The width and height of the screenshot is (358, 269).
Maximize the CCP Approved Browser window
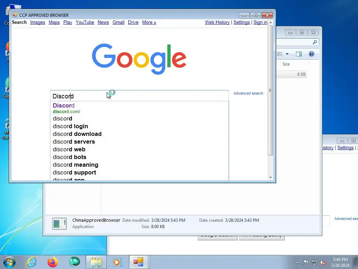point(256,15)
